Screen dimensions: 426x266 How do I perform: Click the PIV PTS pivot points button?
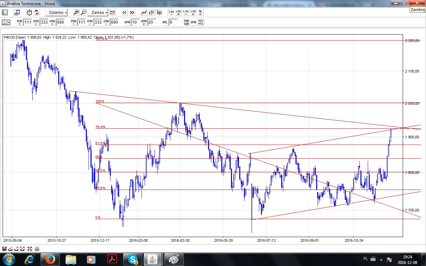pos(201,22)
